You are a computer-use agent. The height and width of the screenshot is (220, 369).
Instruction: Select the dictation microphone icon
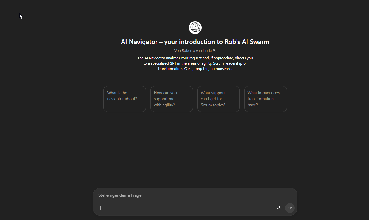click(x=279, y=208)
